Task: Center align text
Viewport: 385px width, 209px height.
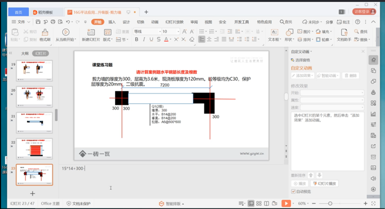Action: (209, 39)
